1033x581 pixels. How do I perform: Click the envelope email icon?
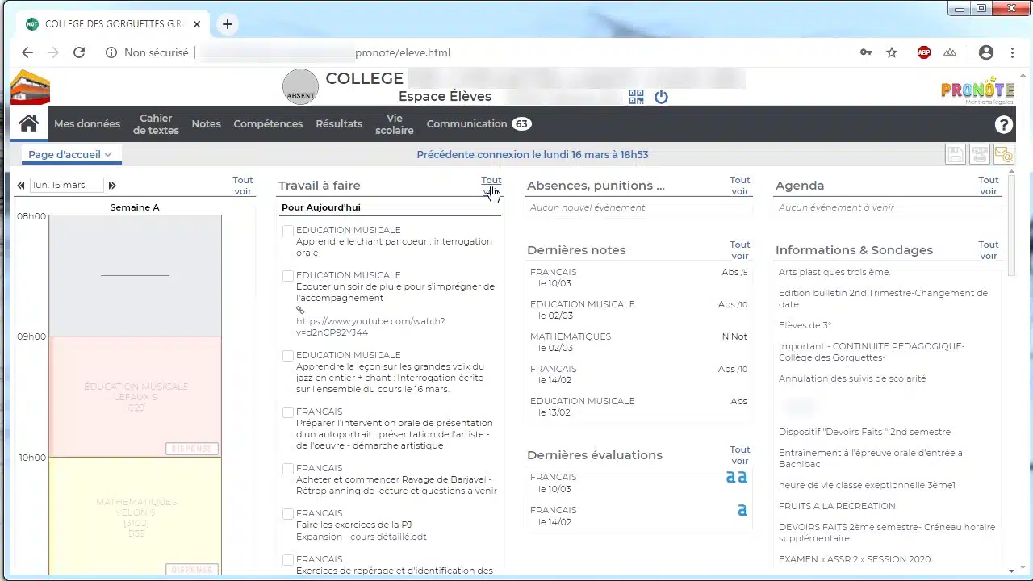point(1003,154)
